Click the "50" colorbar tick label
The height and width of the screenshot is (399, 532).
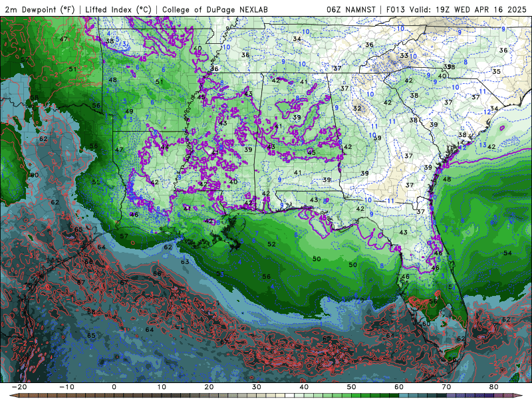[352, 387]
